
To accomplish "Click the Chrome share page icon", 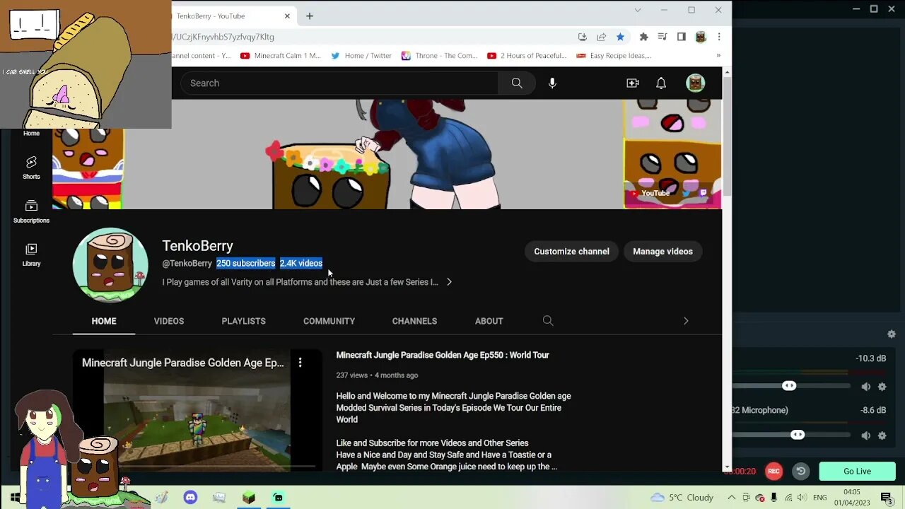I will [602, 37].
